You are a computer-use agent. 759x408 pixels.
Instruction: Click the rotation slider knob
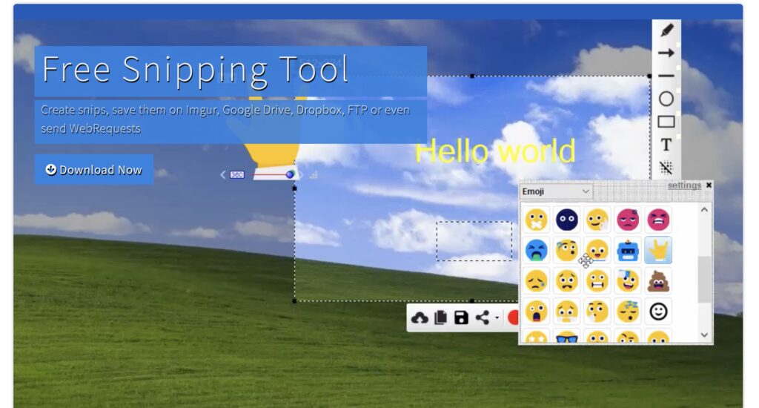(290, 174)
